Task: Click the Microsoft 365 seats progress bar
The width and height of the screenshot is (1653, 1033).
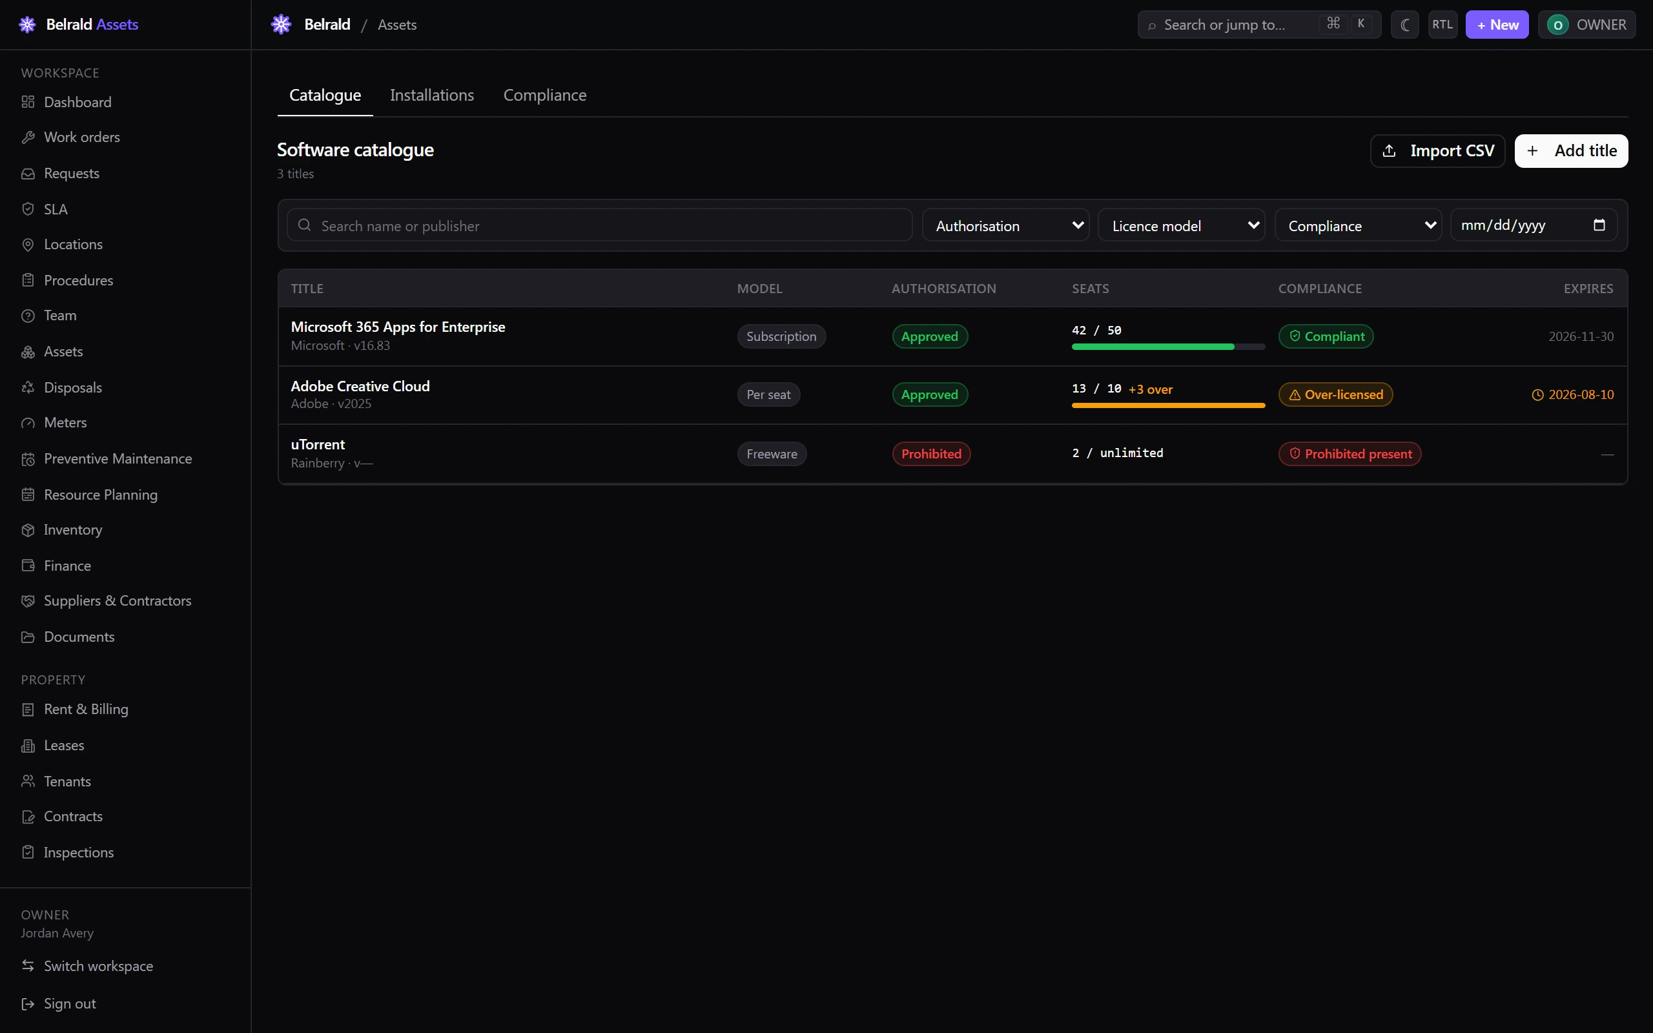Action: pyautogui.click(x=1168, y=347)
